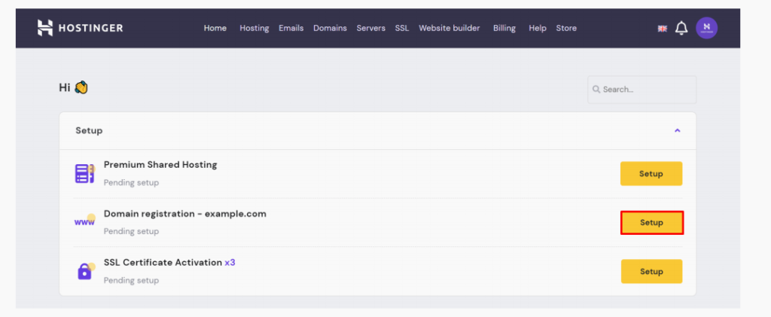Collapse the Setup section chevron

tap(677, 130)
